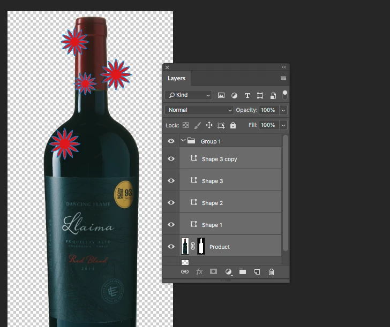Filter layers by shape layers icon

(260, 95)
